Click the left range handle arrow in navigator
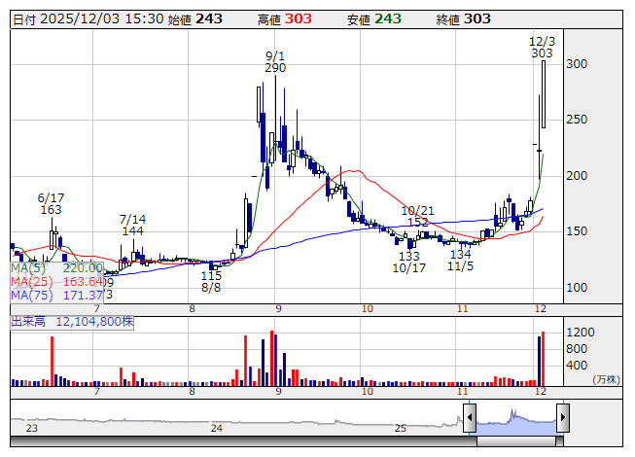Image resolution: width=635 pixels, height=457 pixels. click(470, 418)
